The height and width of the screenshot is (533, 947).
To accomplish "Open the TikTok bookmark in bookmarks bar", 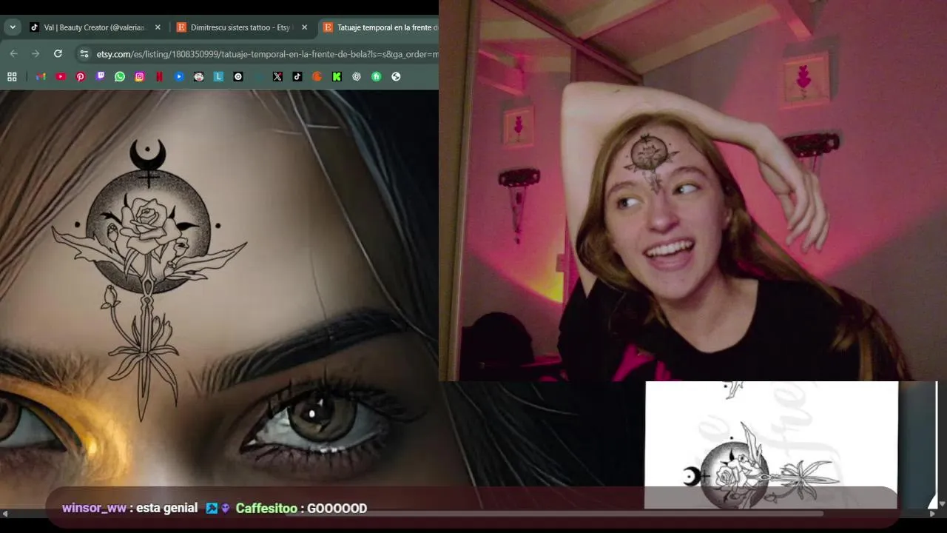I will pos(297,76).
